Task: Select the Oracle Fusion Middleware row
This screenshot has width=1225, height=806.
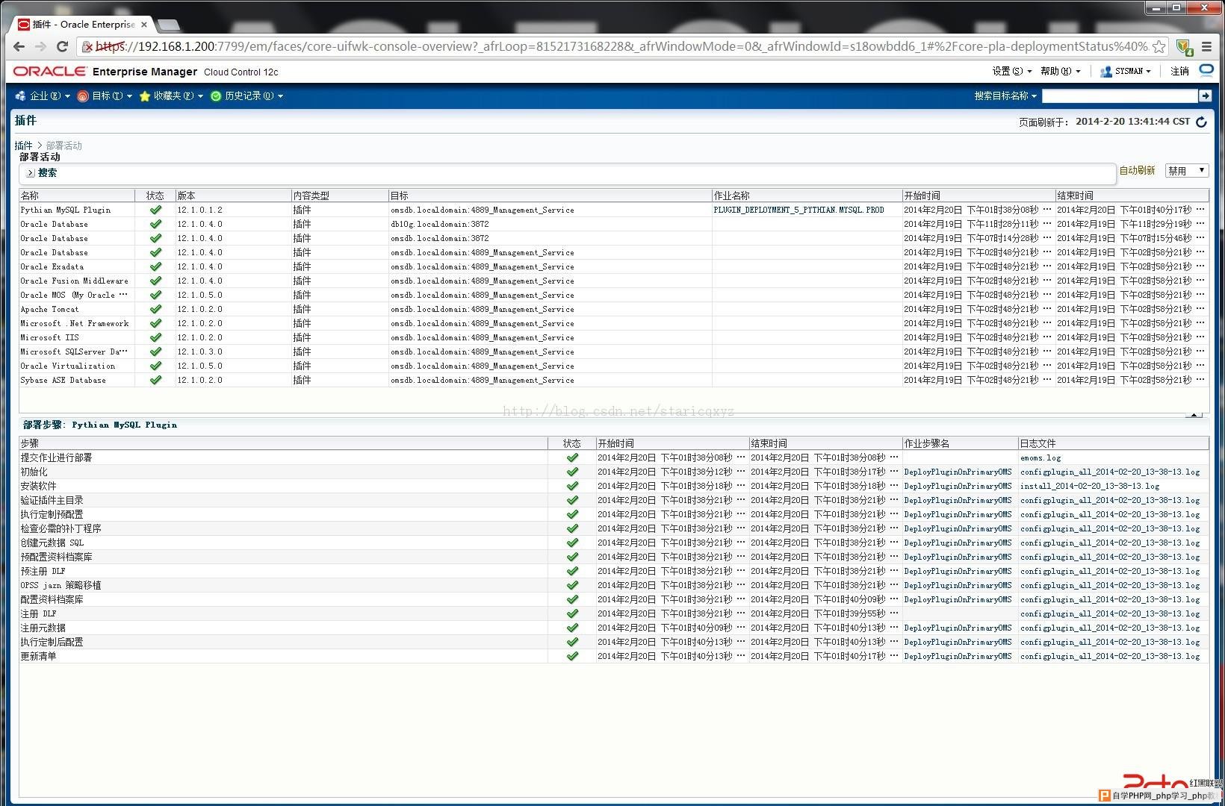Action: tap(614, 281)
